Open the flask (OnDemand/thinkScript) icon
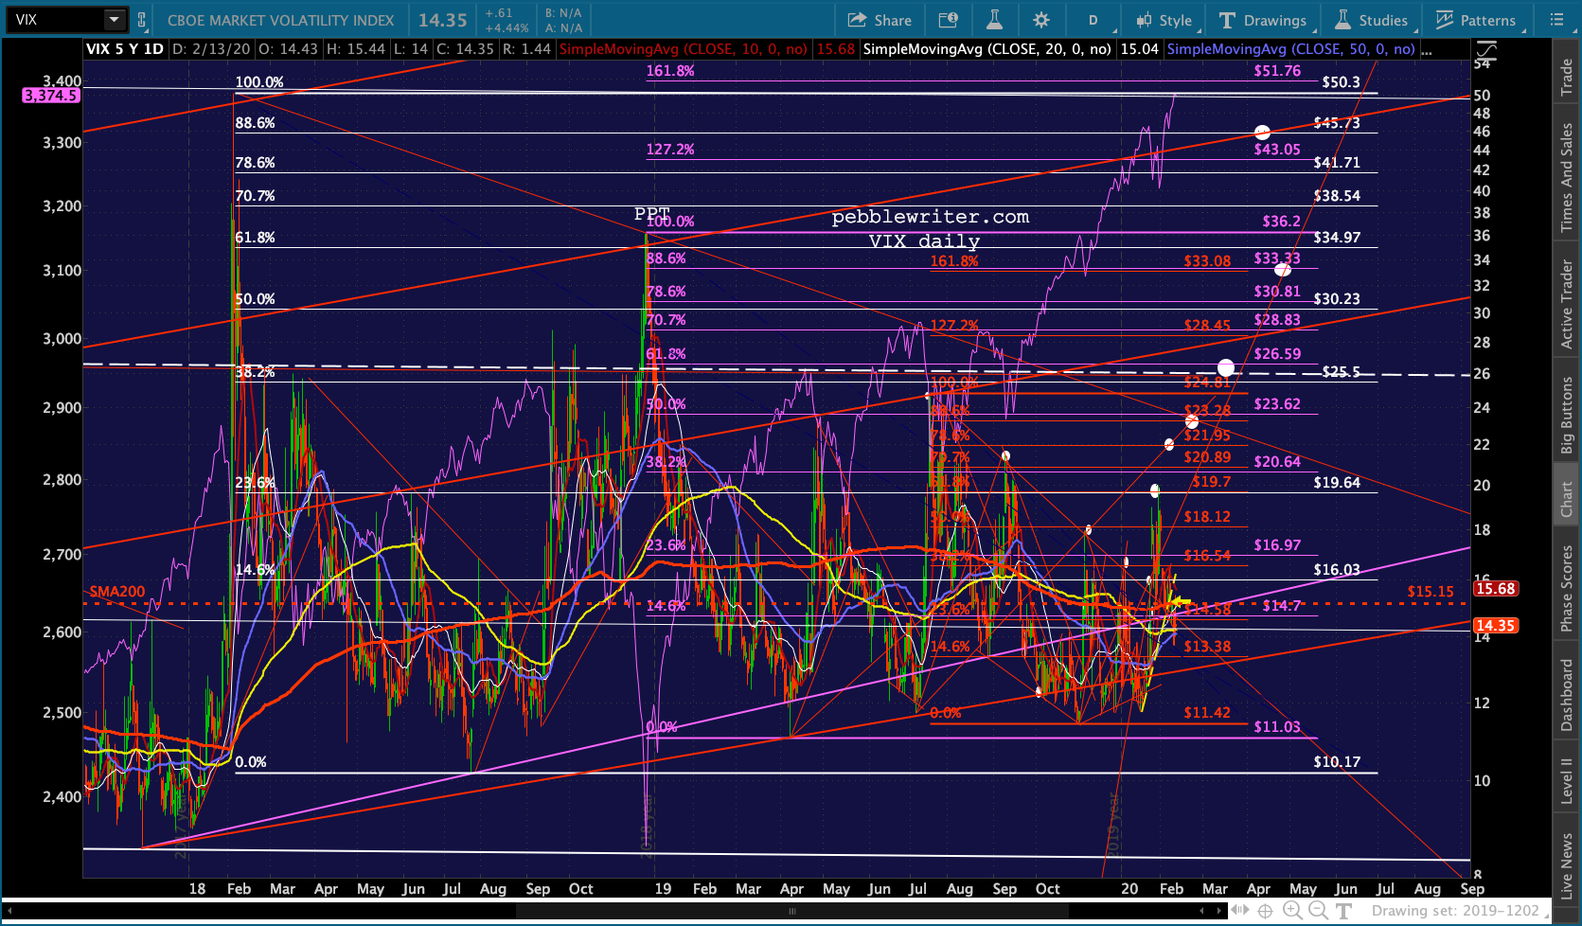The image size is (1582, 926). [x=994, y=20]
